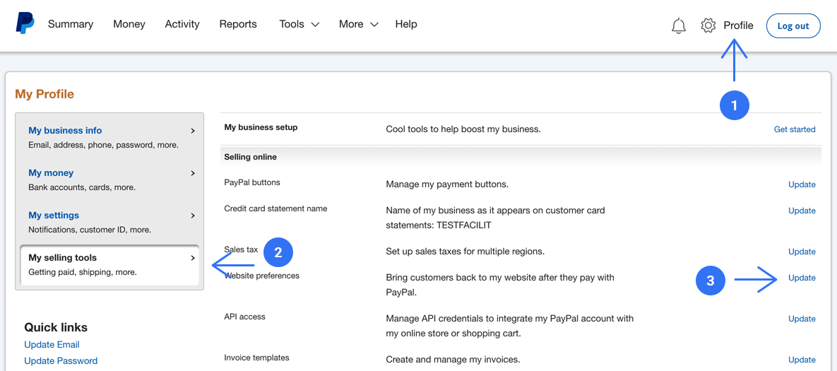
Task: Update Website preferences
Action: click(x=802, y=278)
